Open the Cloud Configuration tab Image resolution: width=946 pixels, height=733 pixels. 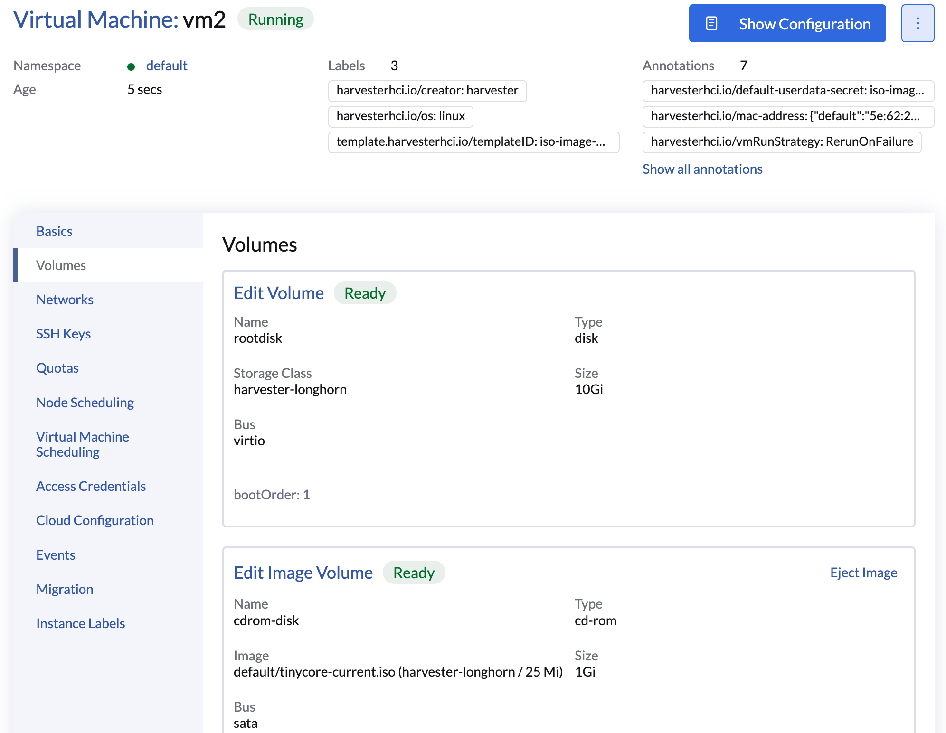pyautogui.click(x=95, y=520)
